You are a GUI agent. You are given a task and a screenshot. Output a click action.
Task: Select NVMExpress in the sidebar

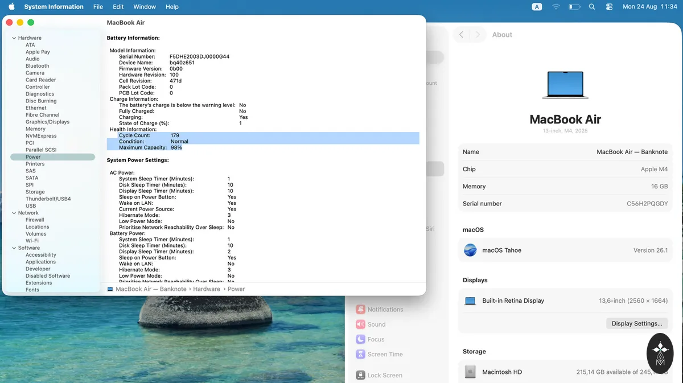(x=41, y=136)
